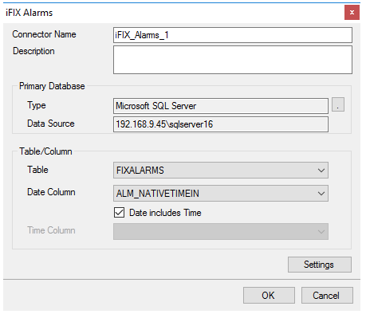366x314 pixels.
Task: Click the Data Source field
Action: (221, 124)
